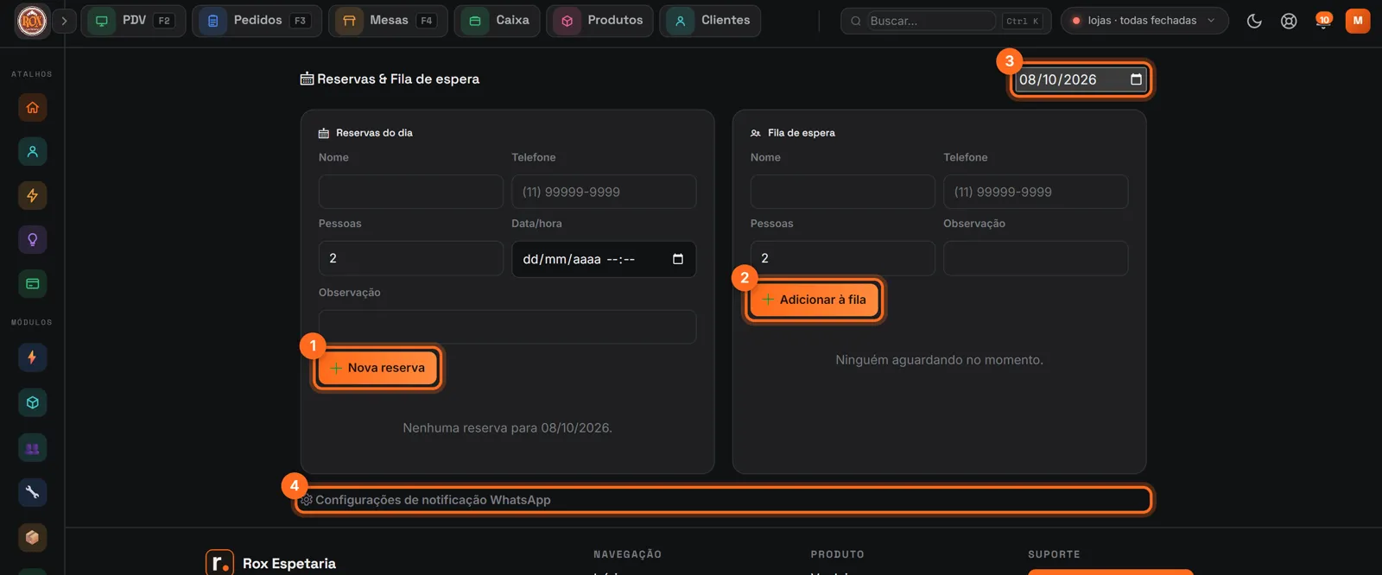Click the 'Fila de espera' panel title
The height and width of the screenshot is (575, 1382).
point(802,133)
